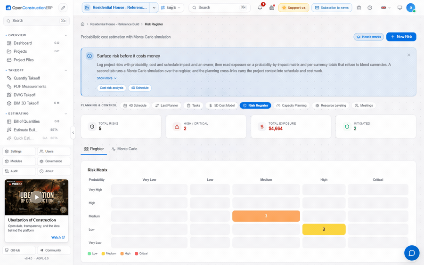Screen dimensions: 424x265
Task: Collapse the sidebar with arrow handle
Action: (x=73, y=133)
